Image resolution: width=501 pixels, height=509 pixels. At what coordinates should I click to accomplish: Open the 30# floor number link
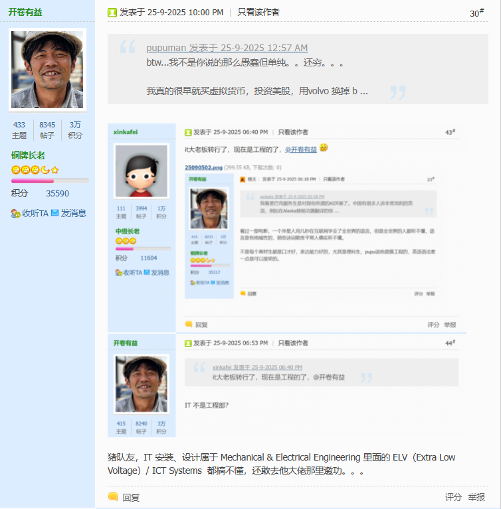pos(476,13)
